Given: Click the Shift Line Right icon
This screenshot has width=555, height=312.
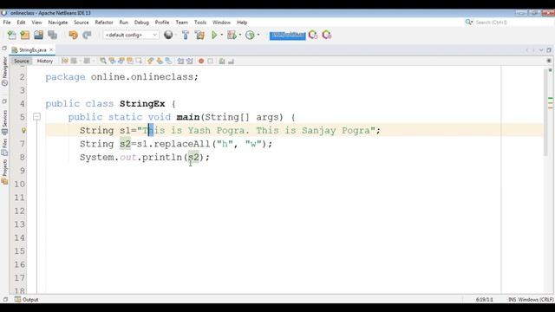Looking at the screenshot, I should pyautogui.click(x=190, y=61).
